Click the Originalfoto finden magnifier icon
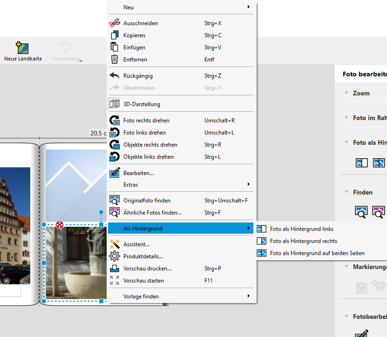This screenshot has width=387, height=337. (x=115, y=201)
